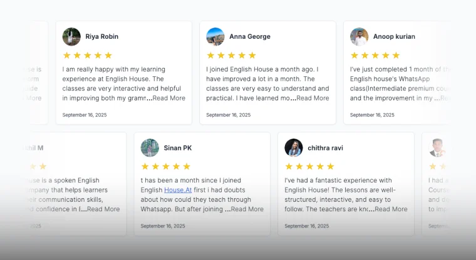Click the Anna George reviewer name
The width and height of the screenshot is (476, 260).
[250, 36]
